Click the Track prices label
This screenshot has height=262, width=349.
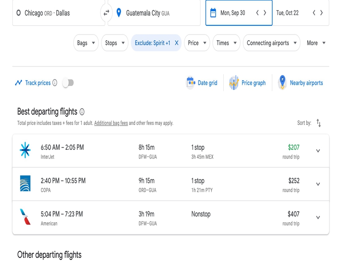(x=38, y=83)
